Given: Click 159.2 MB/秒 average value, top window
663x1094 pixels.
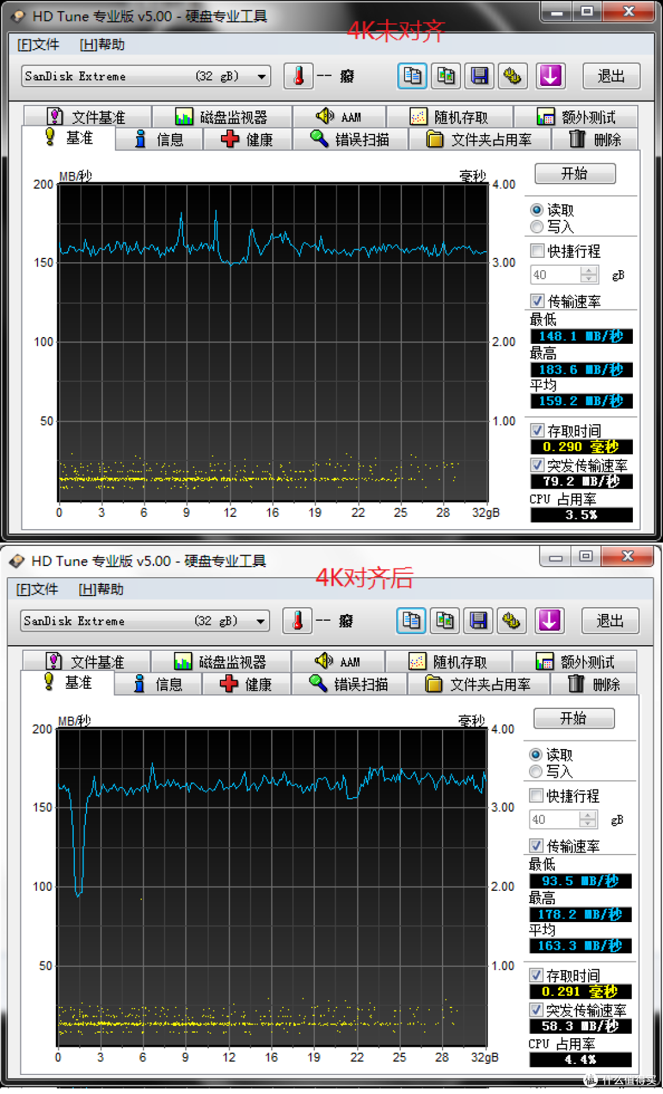Looking at the screenshot, I should point(581,401).
